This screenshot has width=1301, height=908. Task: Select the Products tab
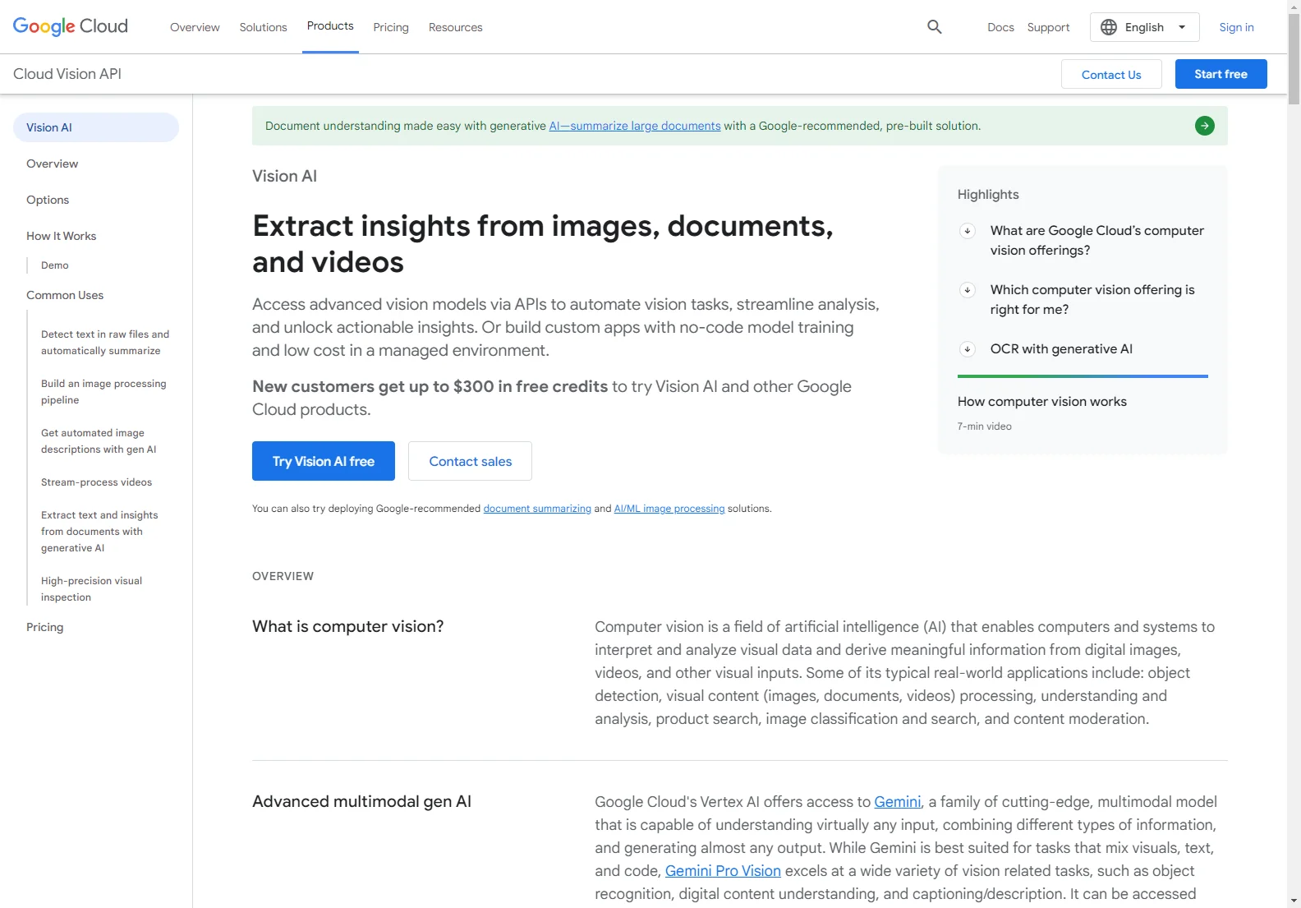pos(330,26)
